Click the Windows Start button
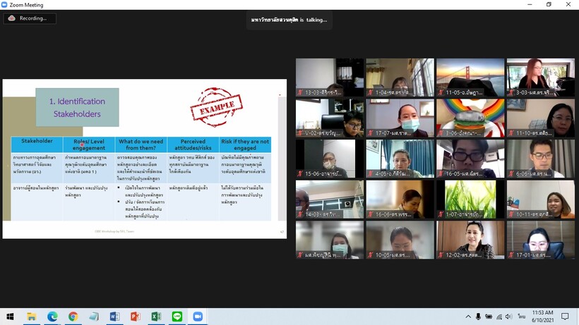This screenshot has height=325, width=579. tap(10, 317)
